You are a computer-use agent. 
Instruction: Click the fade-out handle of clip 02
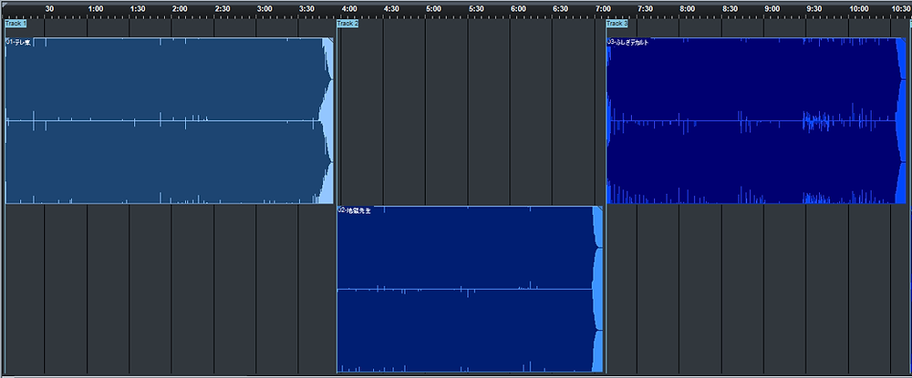[598, 209]
